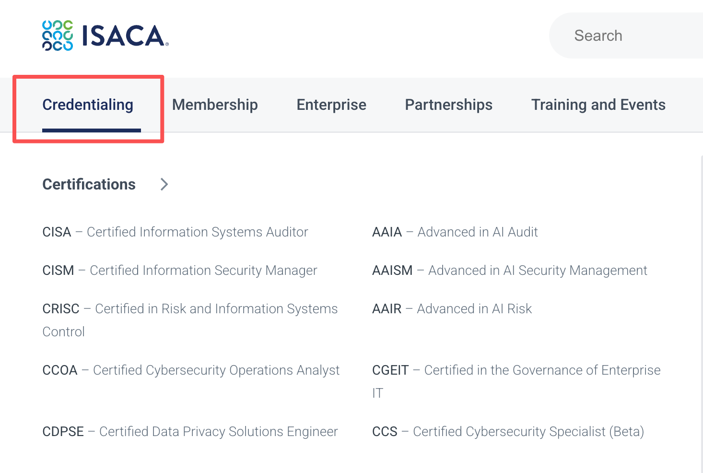Open the Membership menu
703x473 pixels.
(215, 105)
